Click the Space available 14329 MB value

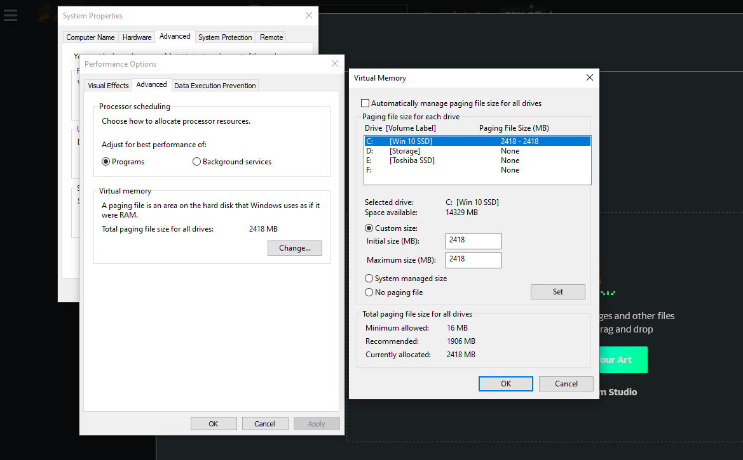(x=461, y=213)
